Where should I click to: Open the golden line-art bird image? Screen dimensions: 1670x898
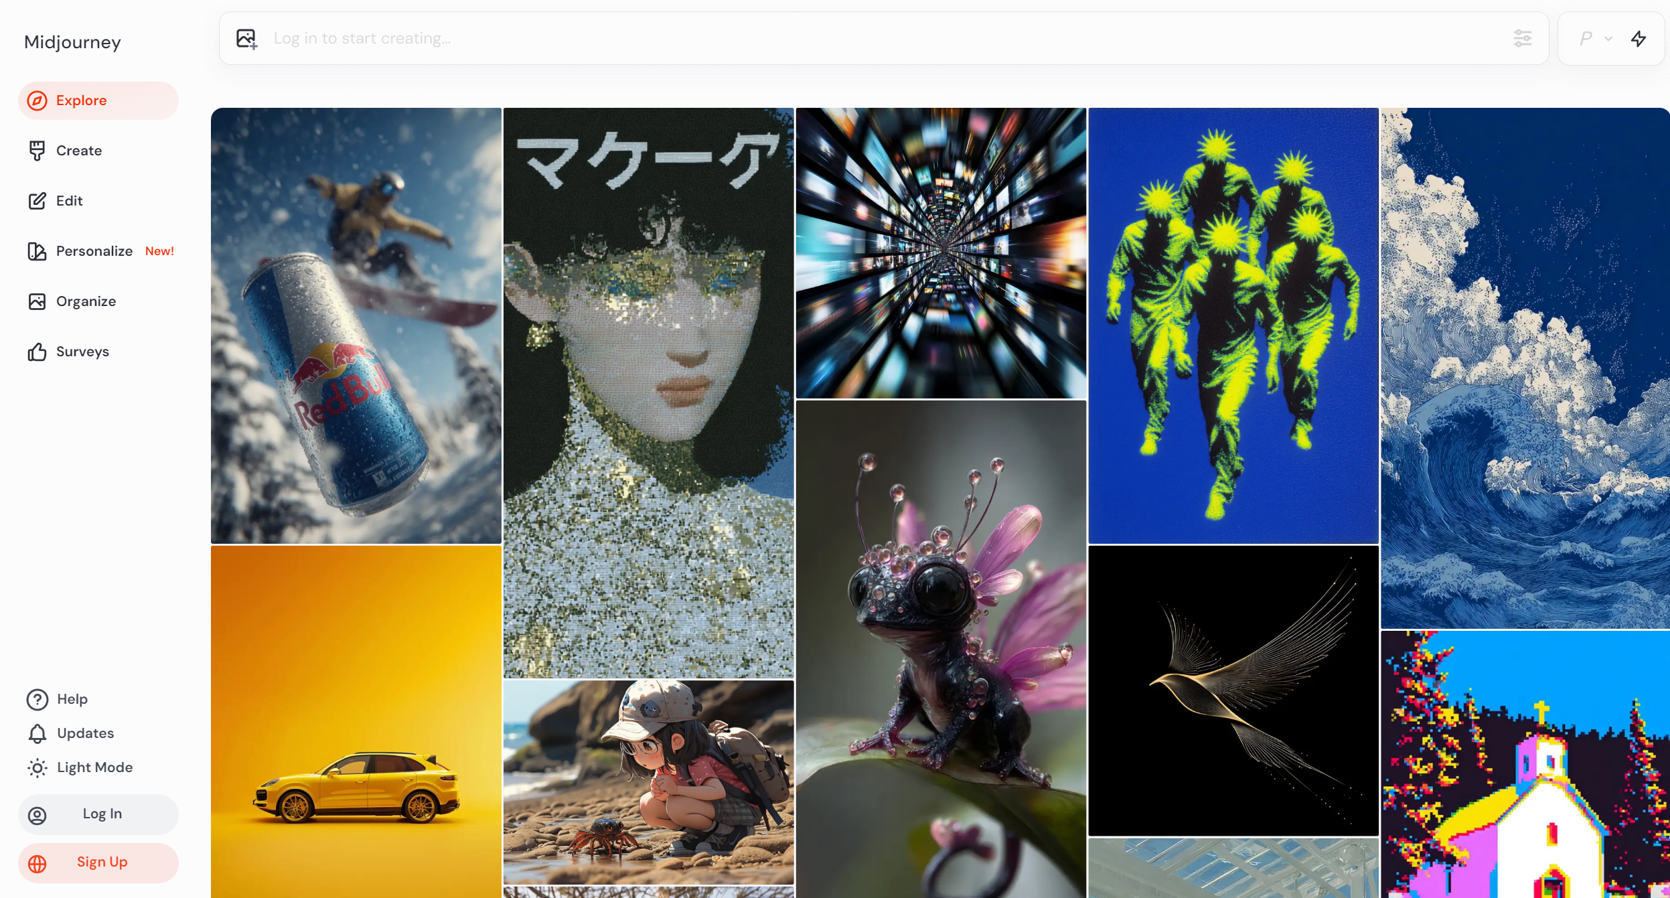click(x=1233, y=690)
